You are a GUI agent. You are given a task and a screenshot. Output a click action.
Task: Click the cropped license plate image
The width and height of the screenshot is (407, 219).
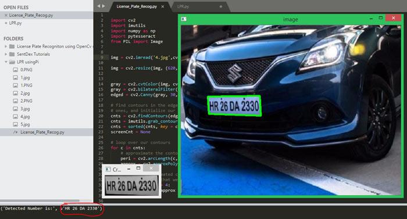coord(131,185)
